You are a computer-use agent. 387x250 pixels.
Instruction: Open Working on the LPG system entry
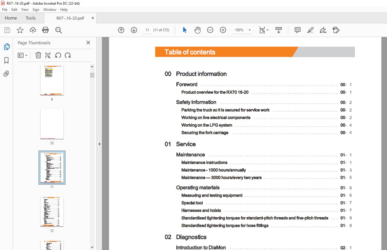click(x=207, y=125)
